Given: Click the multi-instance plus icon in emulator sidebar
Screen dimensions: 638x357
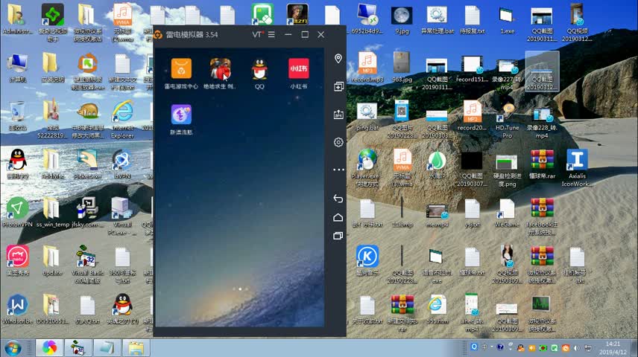Looking at the screenshot, I should [x=338, y=86].
